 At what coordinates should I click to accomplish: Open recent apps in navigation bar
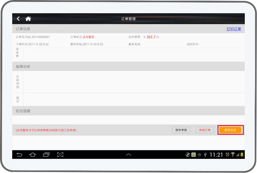[47, 155]
